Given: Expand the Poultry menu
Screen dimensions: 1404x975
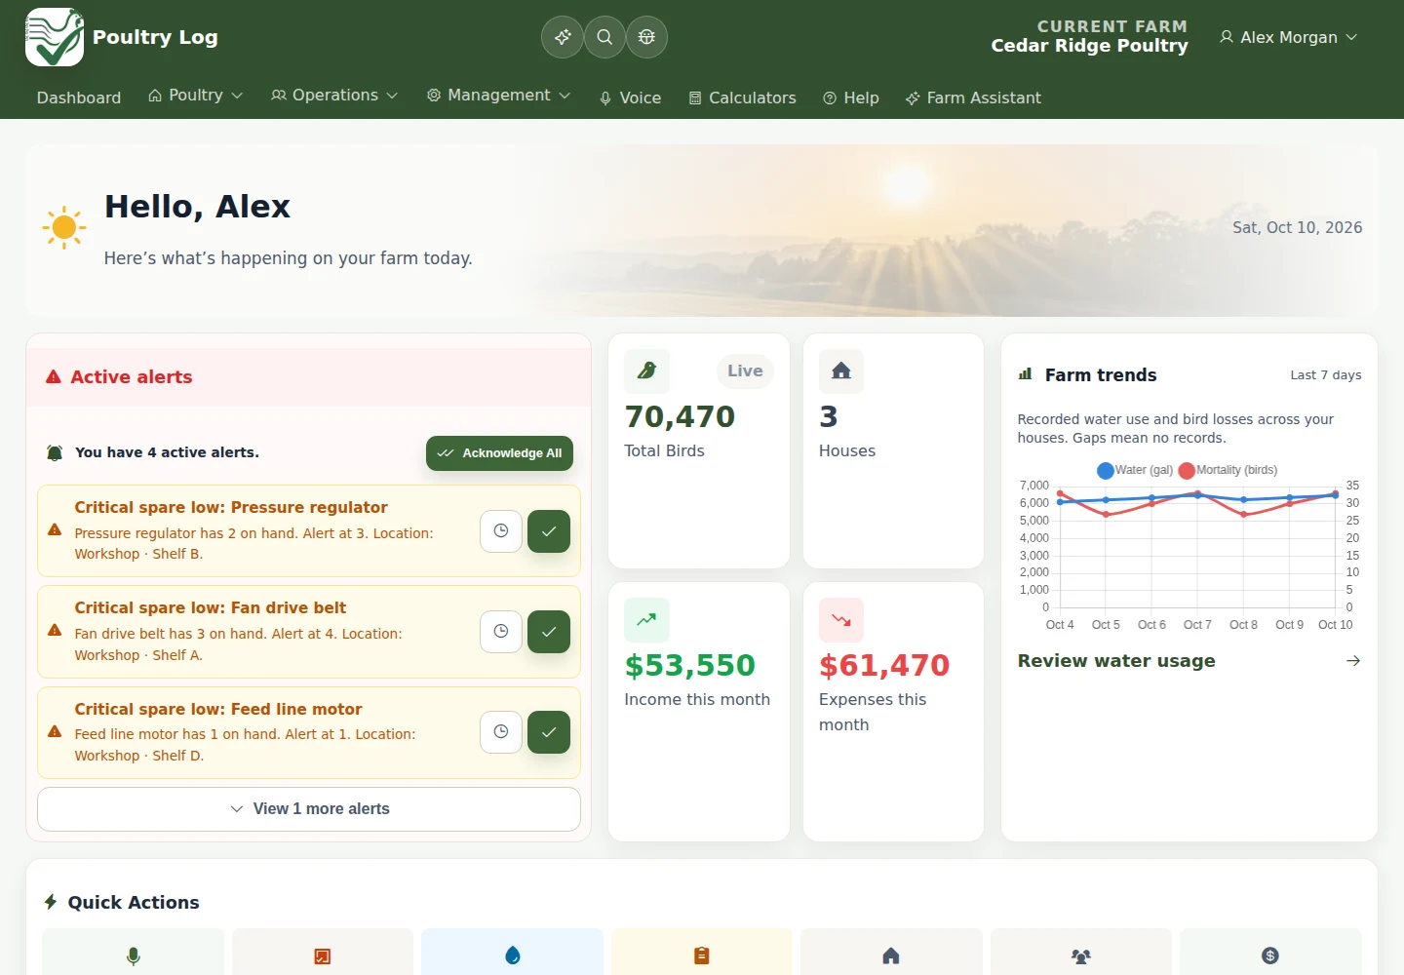Looking at the screenshot, I should 196,96.
